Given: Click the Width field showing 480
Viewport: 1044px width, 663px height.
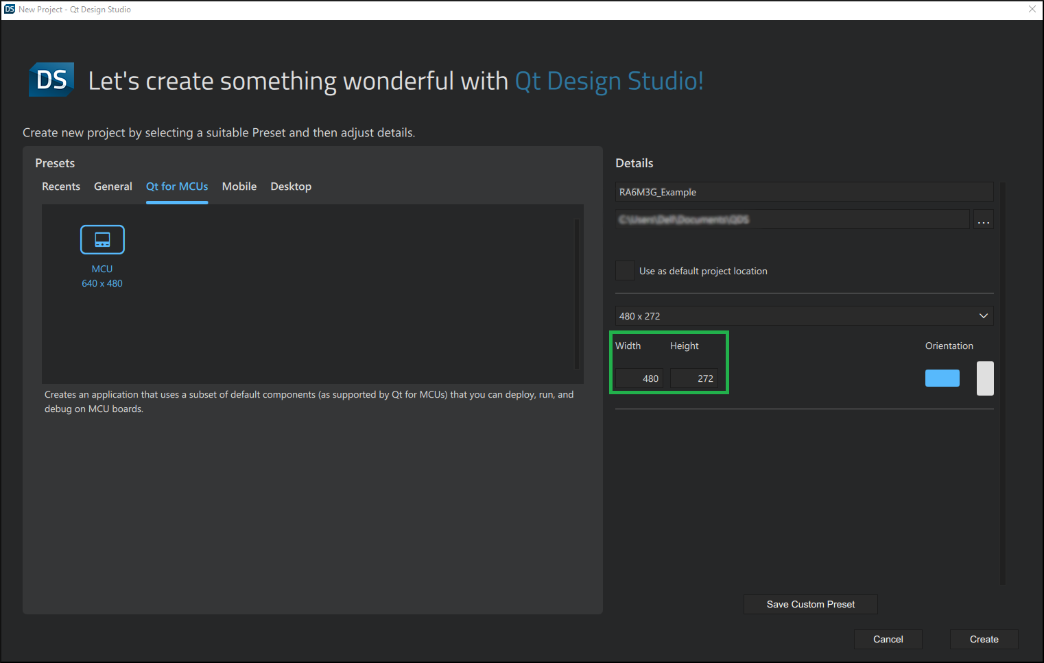Looking at the screenshot, I should click(639, 378).
